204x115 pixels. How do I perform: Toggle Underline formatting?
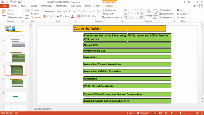coord(51,16)
